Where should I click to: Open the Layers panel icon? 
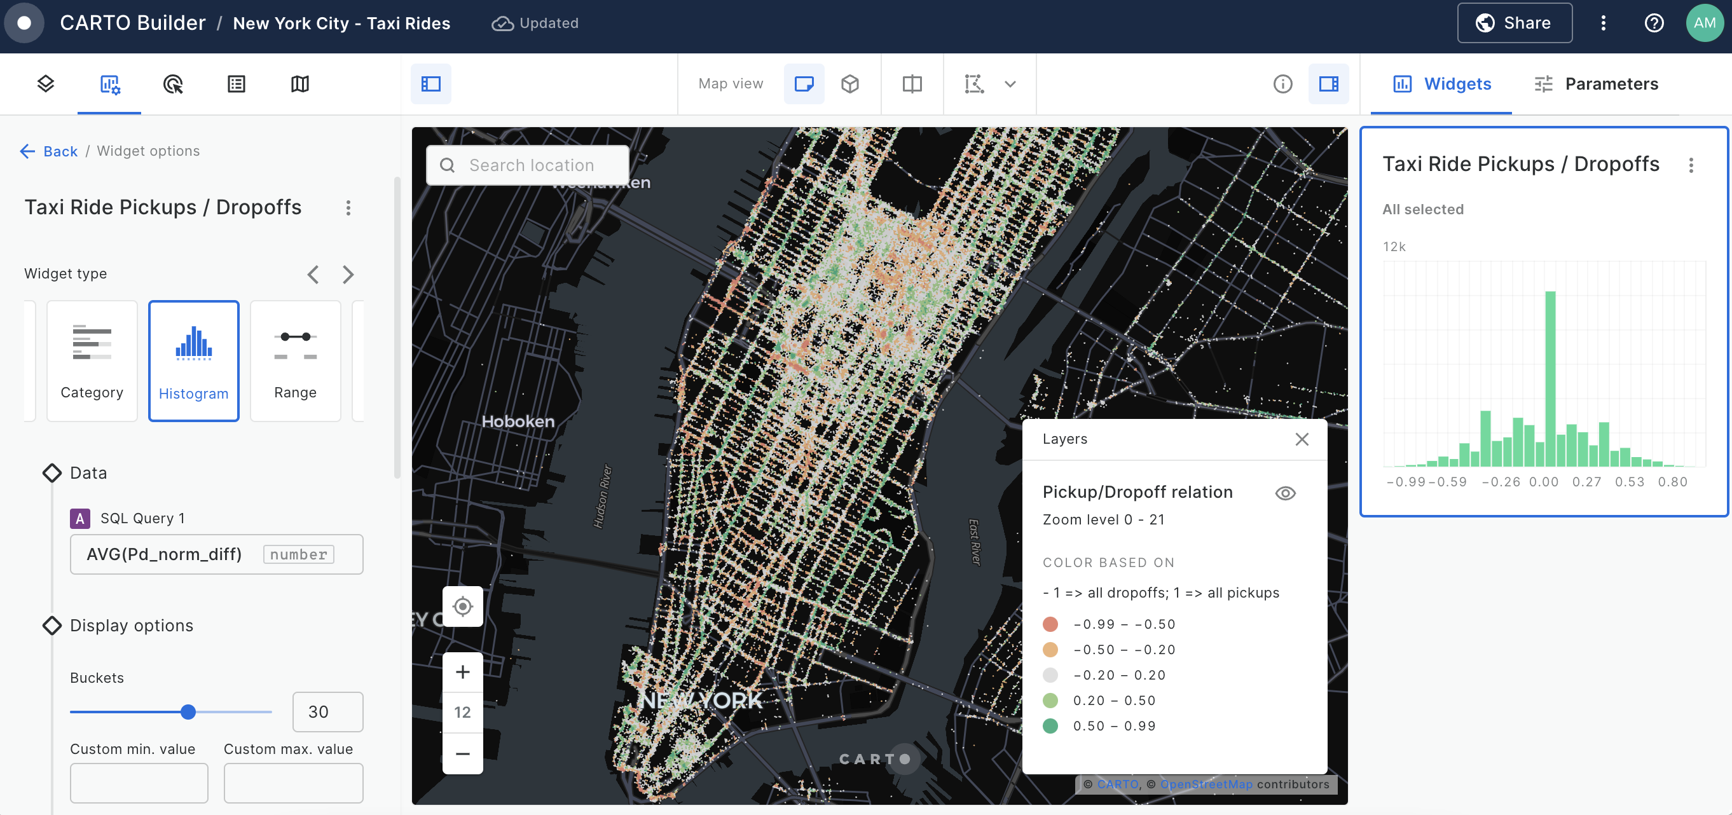[x=45, y=84]
